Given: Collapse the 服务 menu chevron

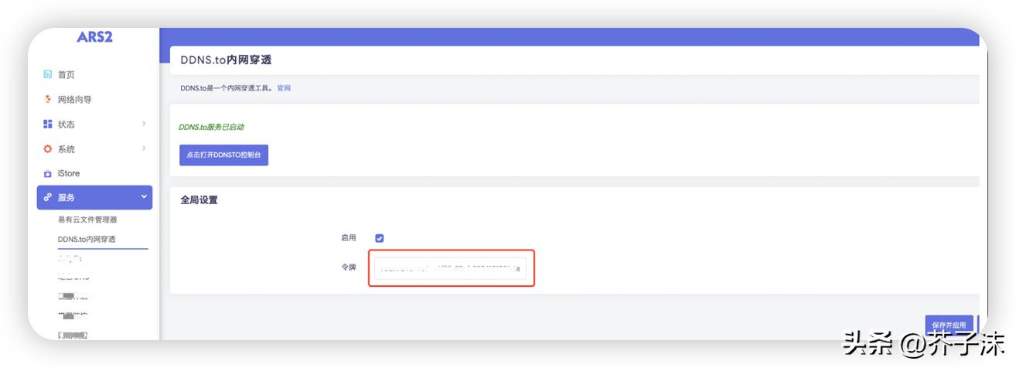Looking at the screenshot, I should pos(144,197).
